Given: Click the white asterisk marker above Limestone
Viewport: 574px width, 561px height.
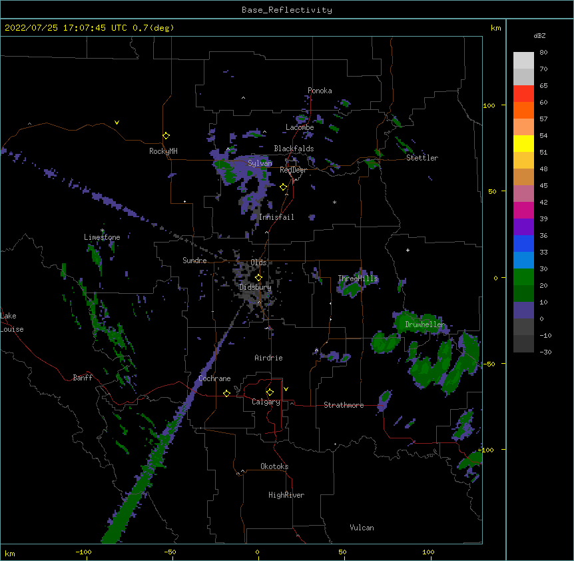Looking at the screenshot, I should [103, 231].
